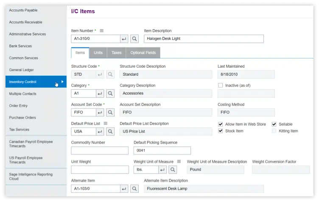This screenshot has height=202, width=319.
Task: Click the Commodity Number input field
Action: [x=100, y=151]
